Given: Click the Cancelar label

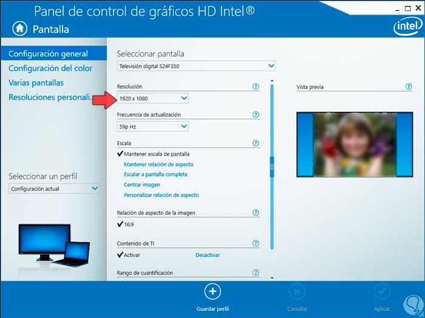Looking at the screenshot, I should 297,309.
